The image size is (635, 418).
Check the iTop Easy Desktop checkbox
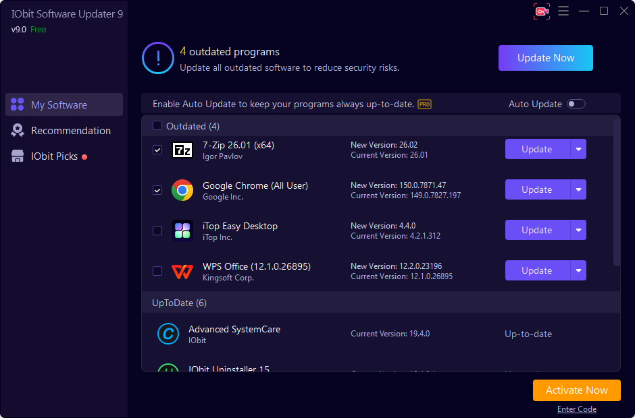click(157, 231)
